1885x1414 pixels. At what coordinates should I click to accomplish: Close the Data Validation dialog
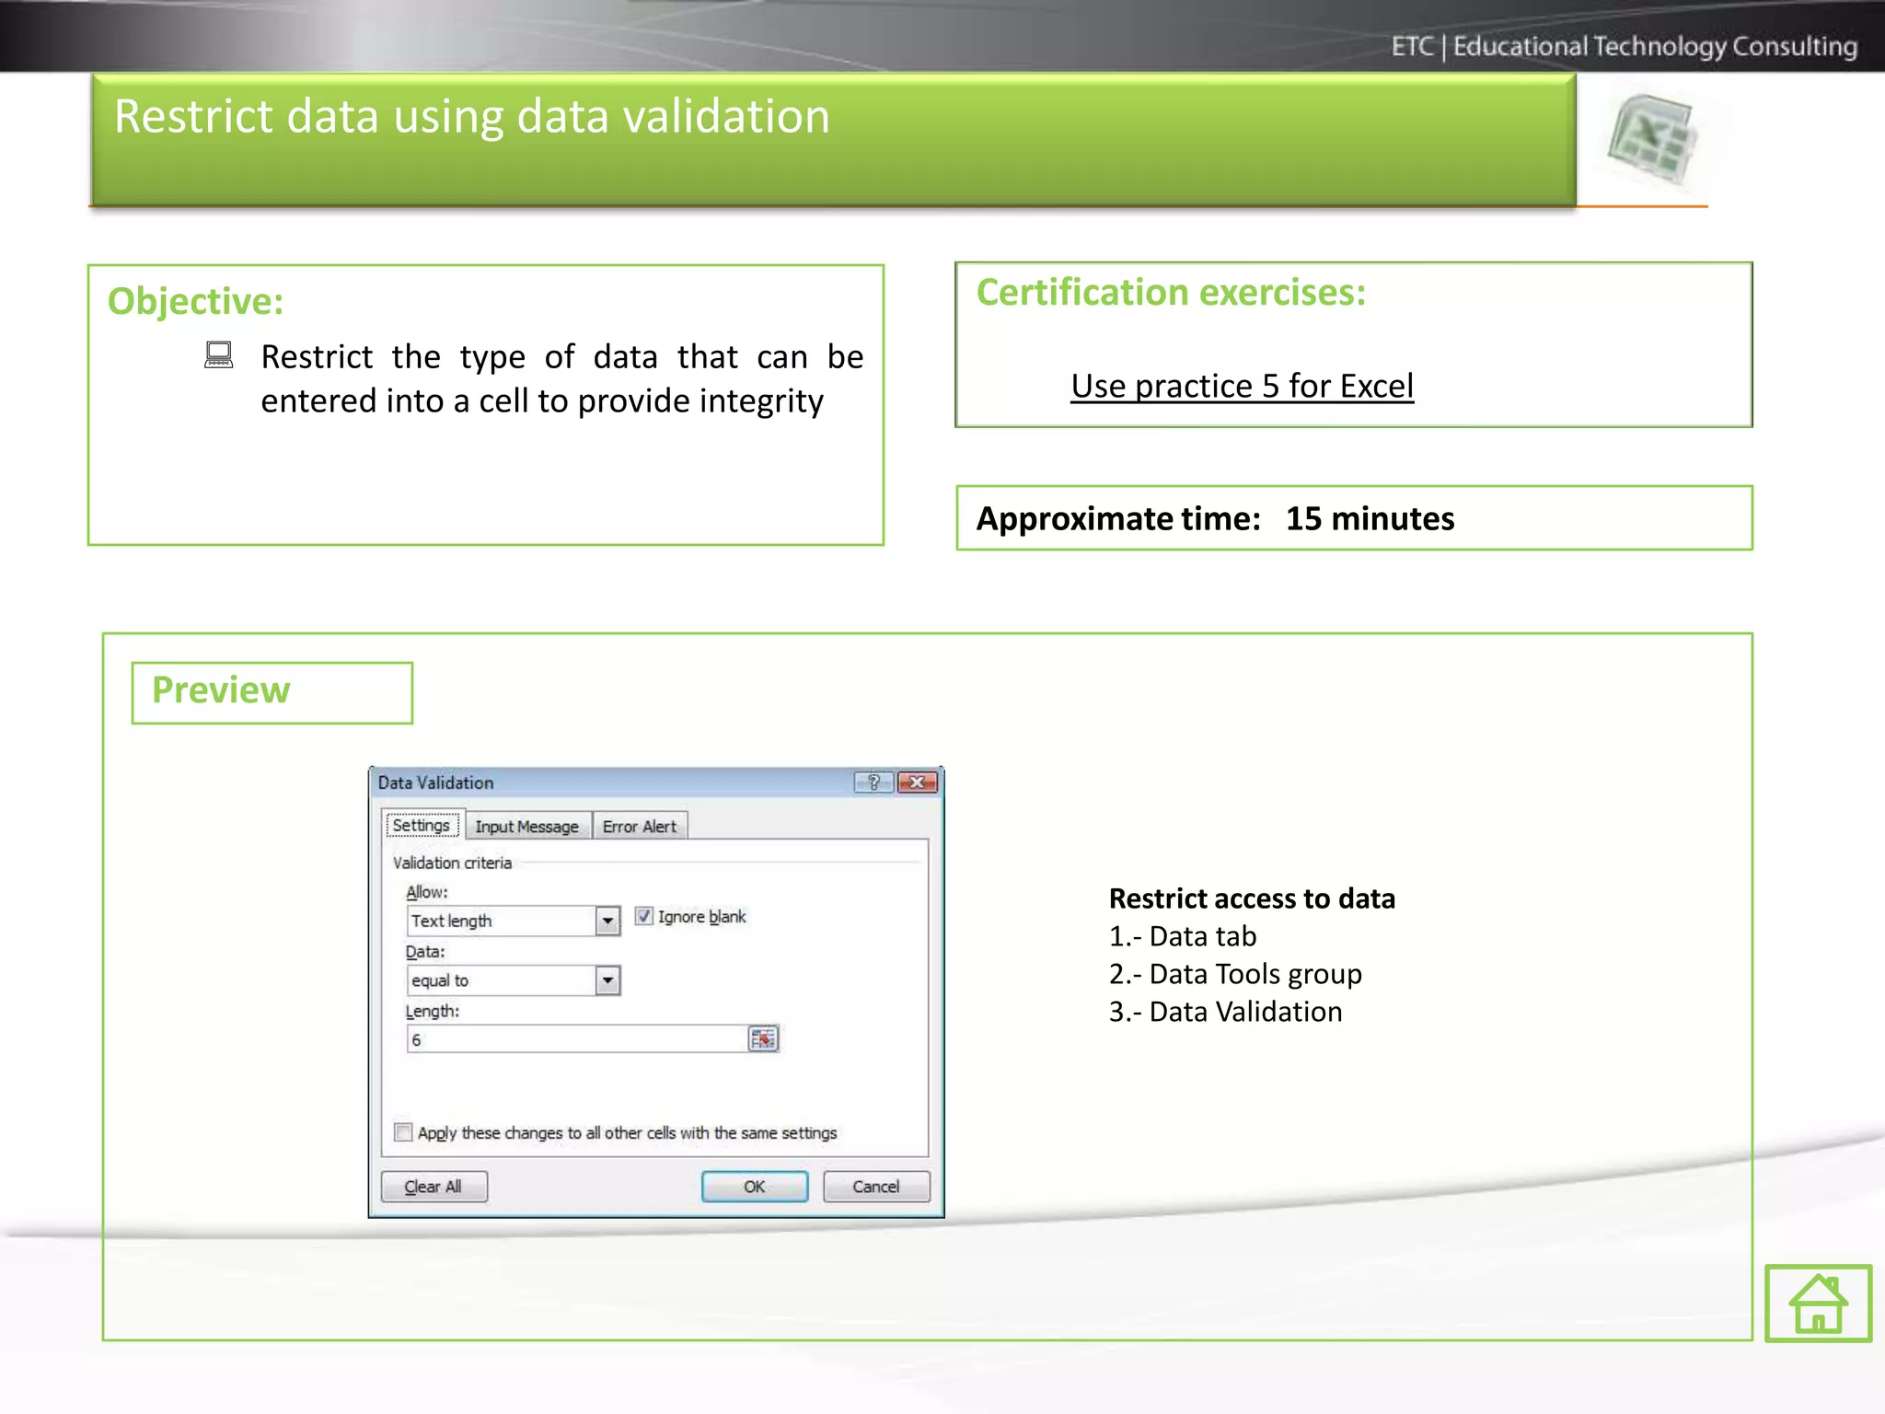tap(917, 782)
